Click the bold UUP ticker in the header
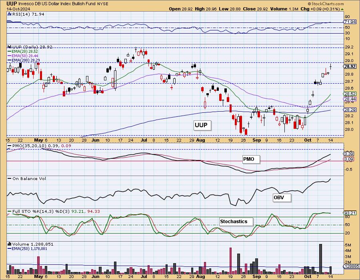360x280 pixels. tap(12, 4)
